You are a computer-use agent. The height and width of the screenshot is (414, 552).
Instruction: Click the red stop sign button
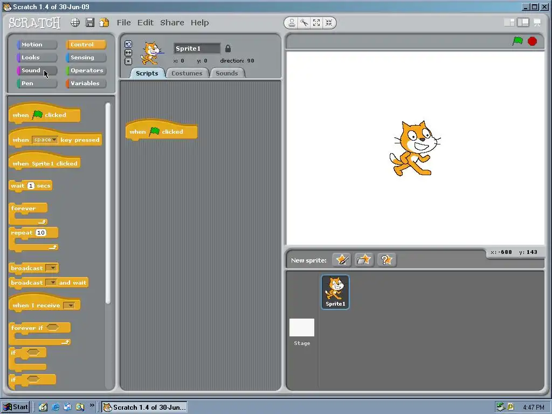tap(532, 41)
